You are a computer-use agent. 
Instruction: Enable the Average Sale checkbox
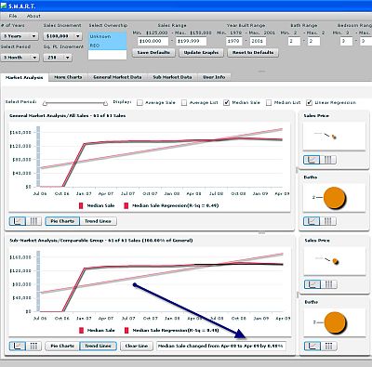click(139, 102)
